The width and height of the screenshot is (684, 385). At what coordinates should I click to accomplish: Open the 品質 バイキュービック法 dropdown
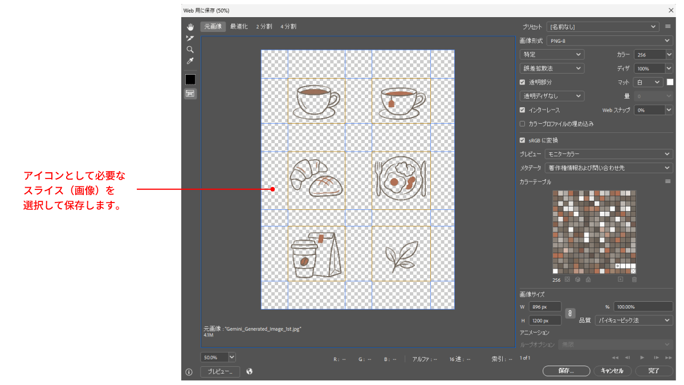pos(634,321)
